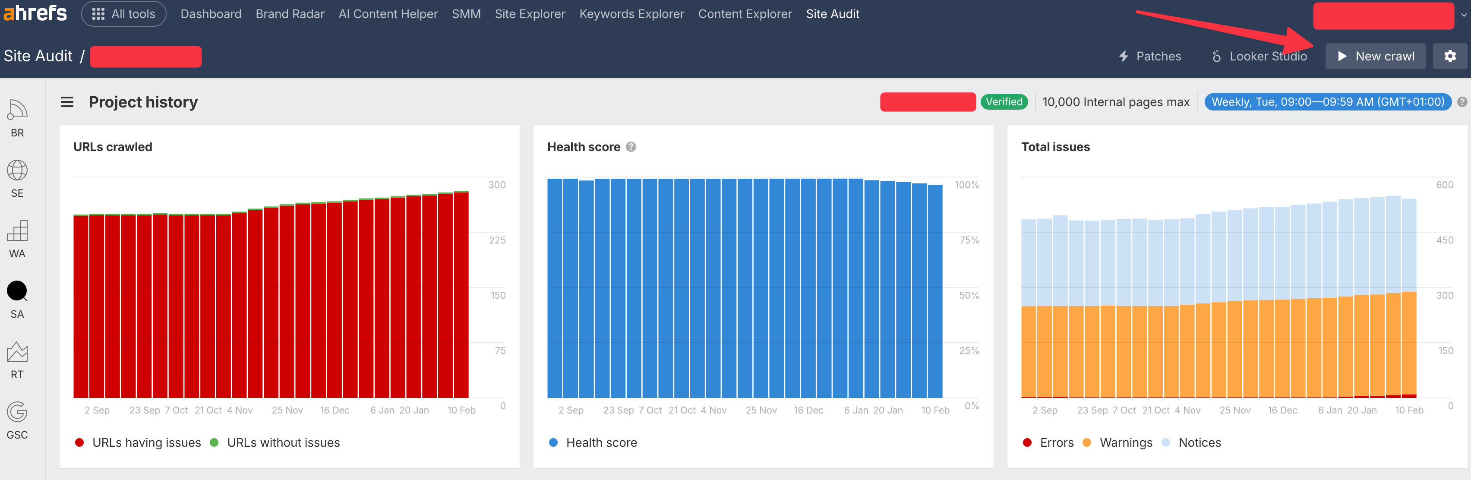1471x480 pixels.
Task: Click the Notices legend color dot
Action: (1166, 442)
